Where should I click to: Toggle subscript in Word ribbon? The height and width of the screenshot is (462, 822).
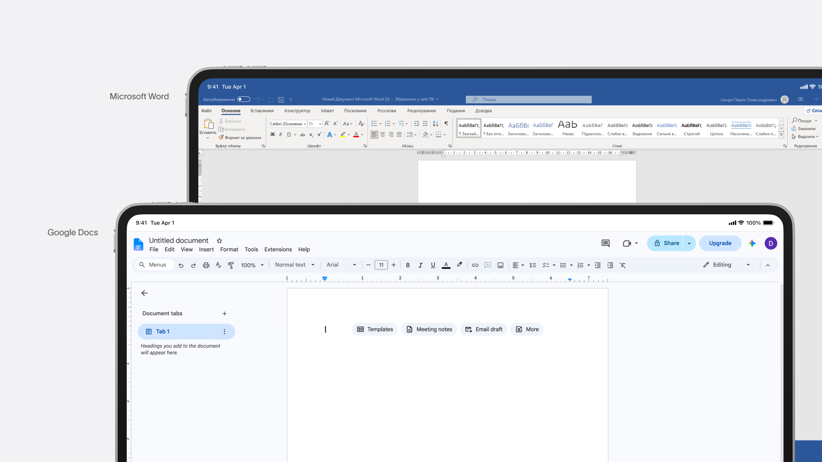pos(311,135)
